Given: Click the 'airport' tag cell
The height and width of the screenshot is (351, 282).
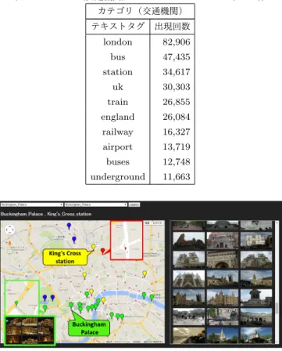Looking at the screenshot, I should pyautogui.click(x=118, y=147).
